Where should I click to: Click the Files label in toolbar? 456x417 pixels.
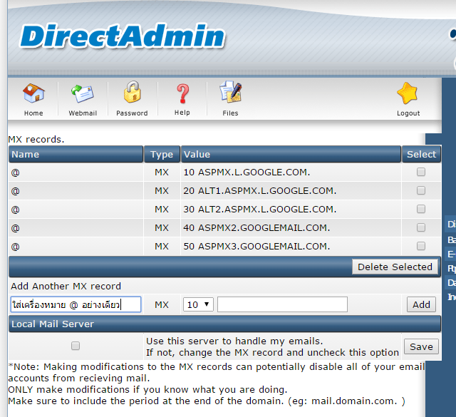[x=230, y=113]
